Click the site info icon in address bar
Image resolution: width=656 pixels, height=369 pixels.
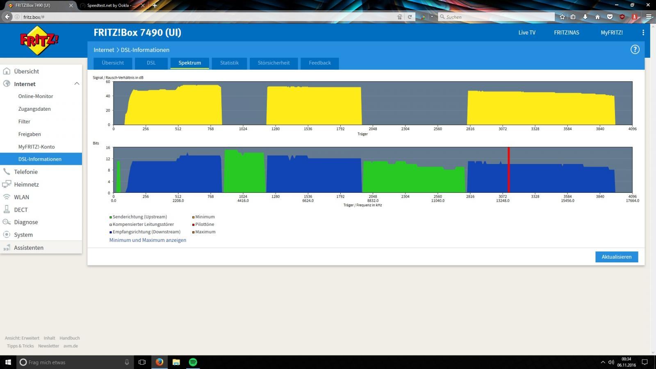coord(17,17)
